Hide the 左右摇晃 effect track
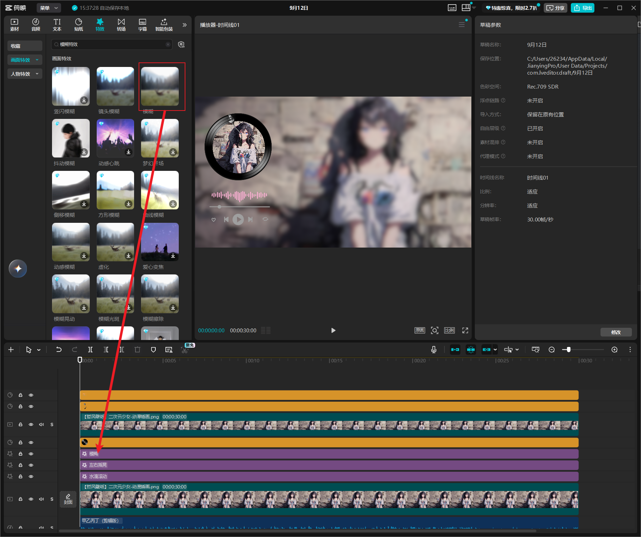The width and height of the screenshot is (641, 537). click(x=31, y=465)
